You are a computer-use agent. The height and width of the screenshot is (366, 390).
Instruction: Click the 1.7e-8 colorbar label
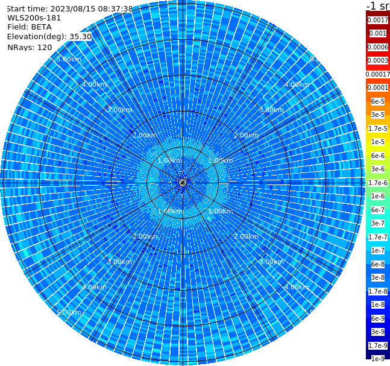(x=378, y=291)
